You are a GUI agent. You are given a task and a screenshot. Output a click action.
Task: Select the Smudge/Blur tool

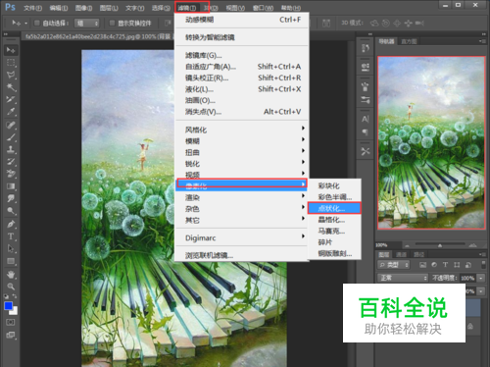[11, 198]
